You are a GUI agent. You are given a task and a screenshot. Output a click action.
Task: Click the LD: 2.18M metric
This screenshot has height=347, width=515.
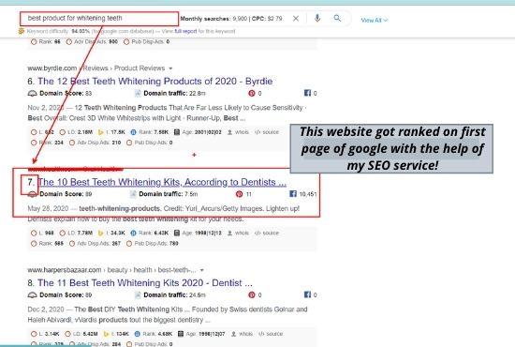coord(76,132)
